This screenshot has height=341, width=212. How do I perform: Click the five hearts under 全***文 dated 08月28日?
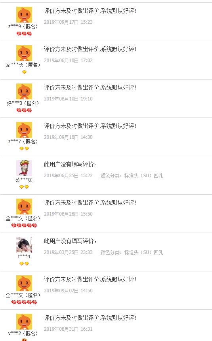coord(24,225)
